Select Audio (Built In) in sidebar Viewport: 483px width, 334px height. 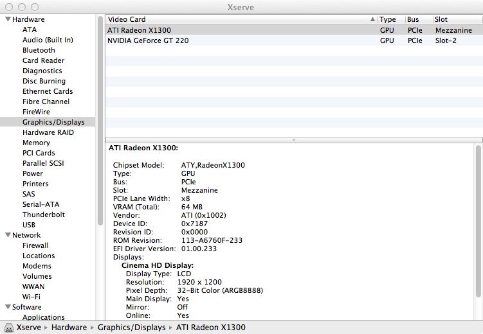(x=48, y=40)
